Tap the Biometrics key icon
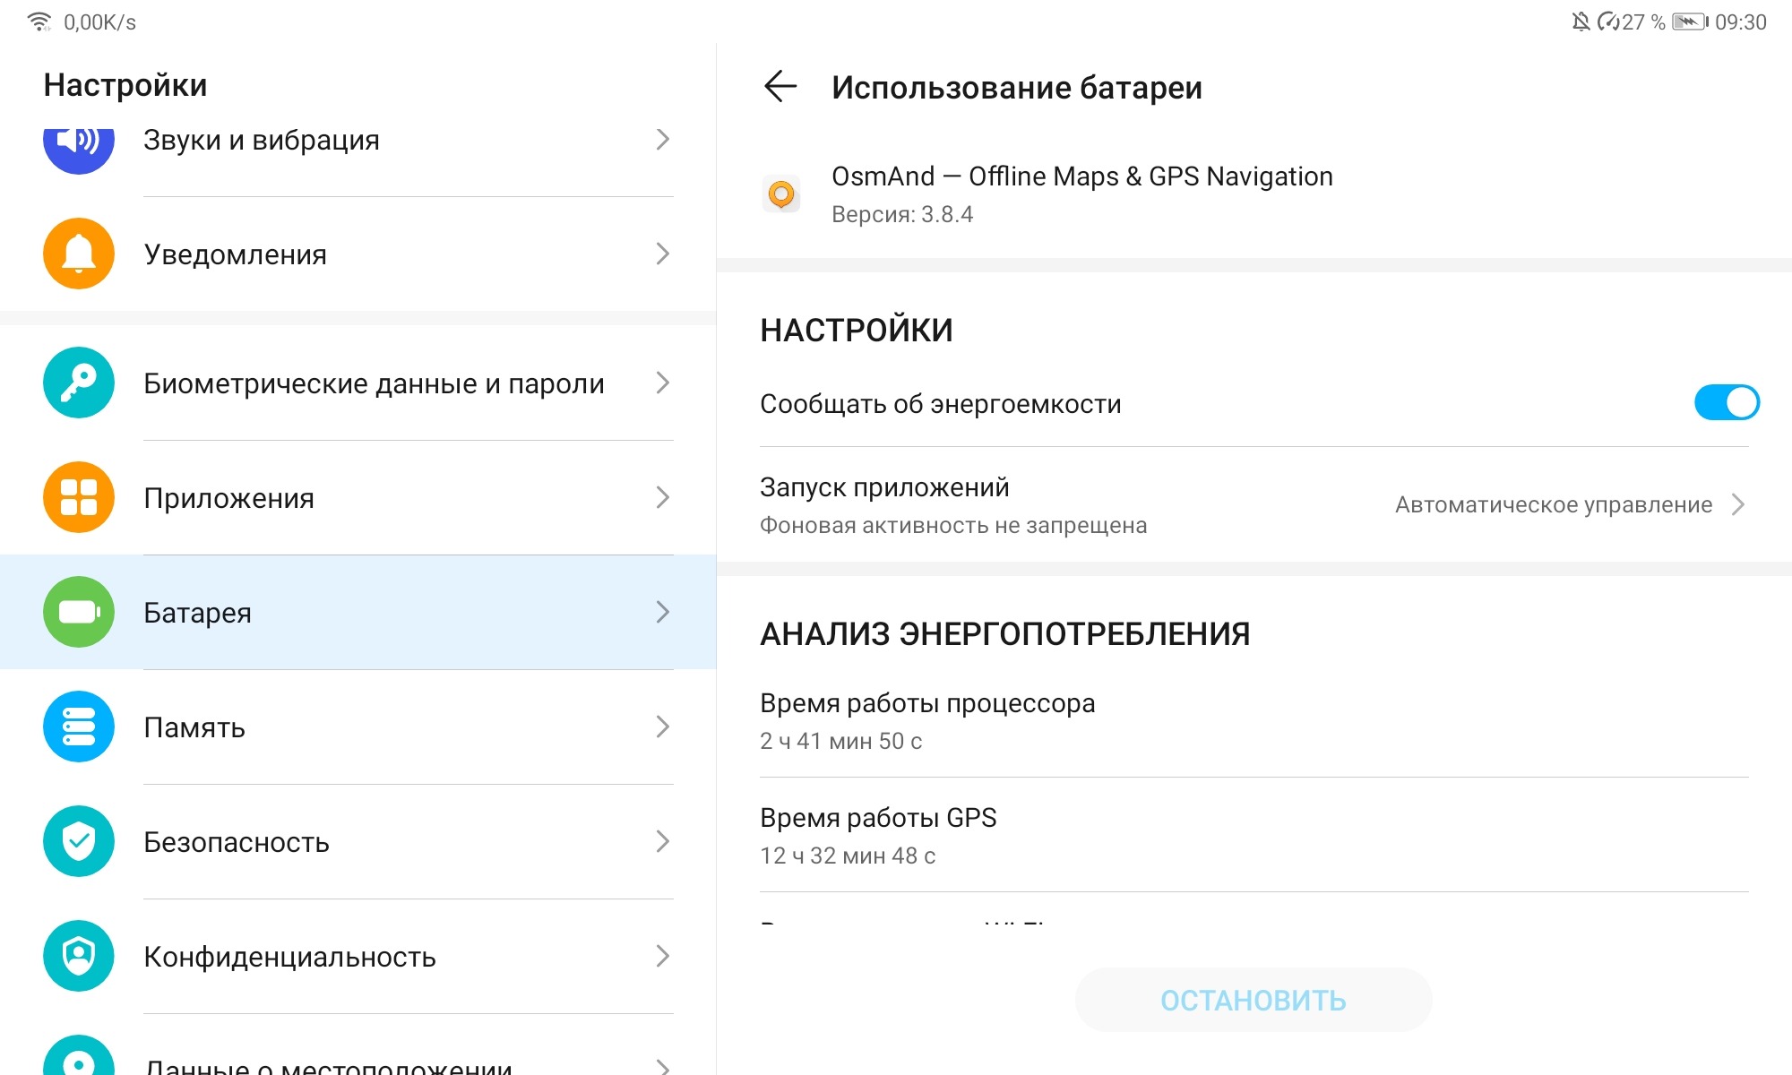 click(x=79, y=383)
